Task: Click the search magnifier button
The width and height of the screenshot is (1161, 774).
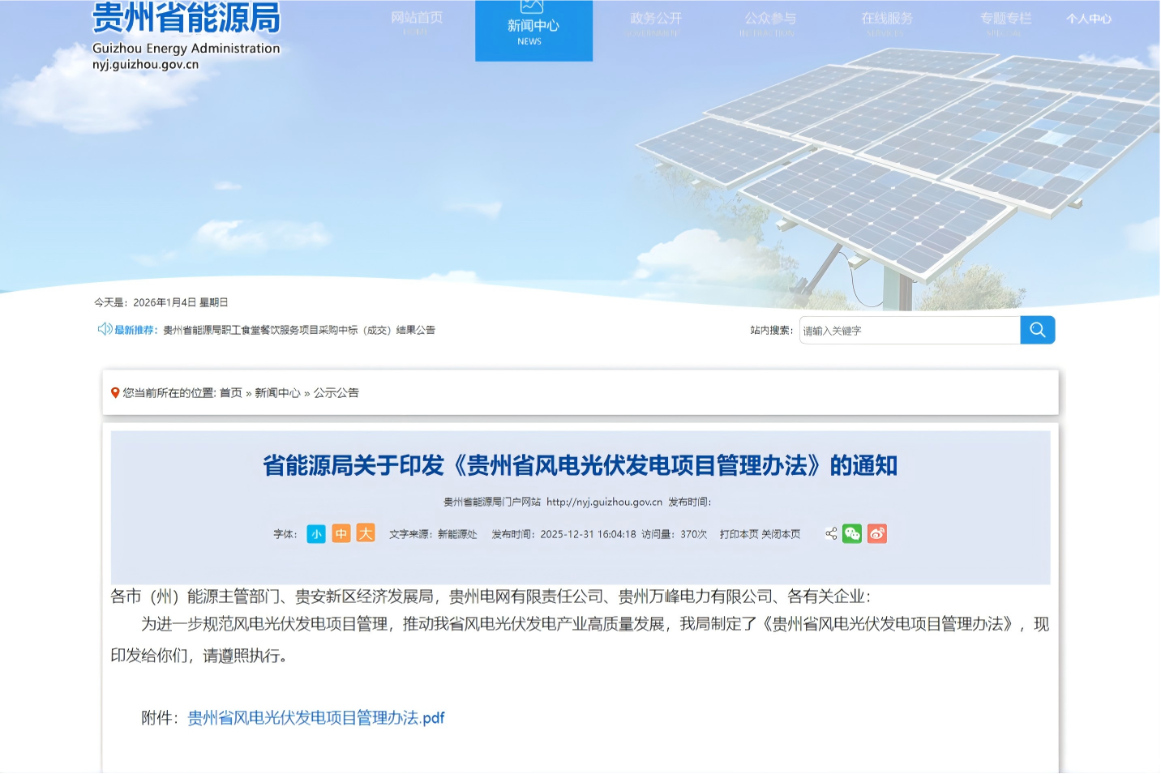Action: (x=1037, y=330)
